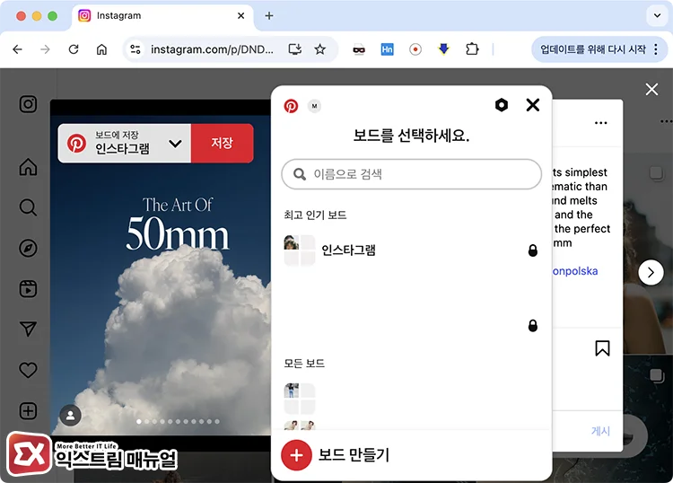Click the red 저장 save button

tap(222, 144)
